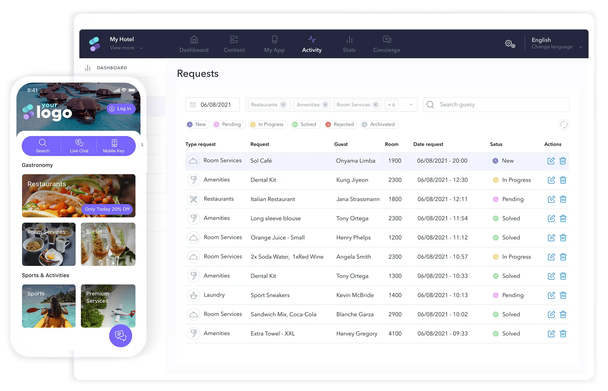Image resolution: width=608 pixels, height=391 pixels.
Task: Show the +6 additional filters
Action: point(392,105)
